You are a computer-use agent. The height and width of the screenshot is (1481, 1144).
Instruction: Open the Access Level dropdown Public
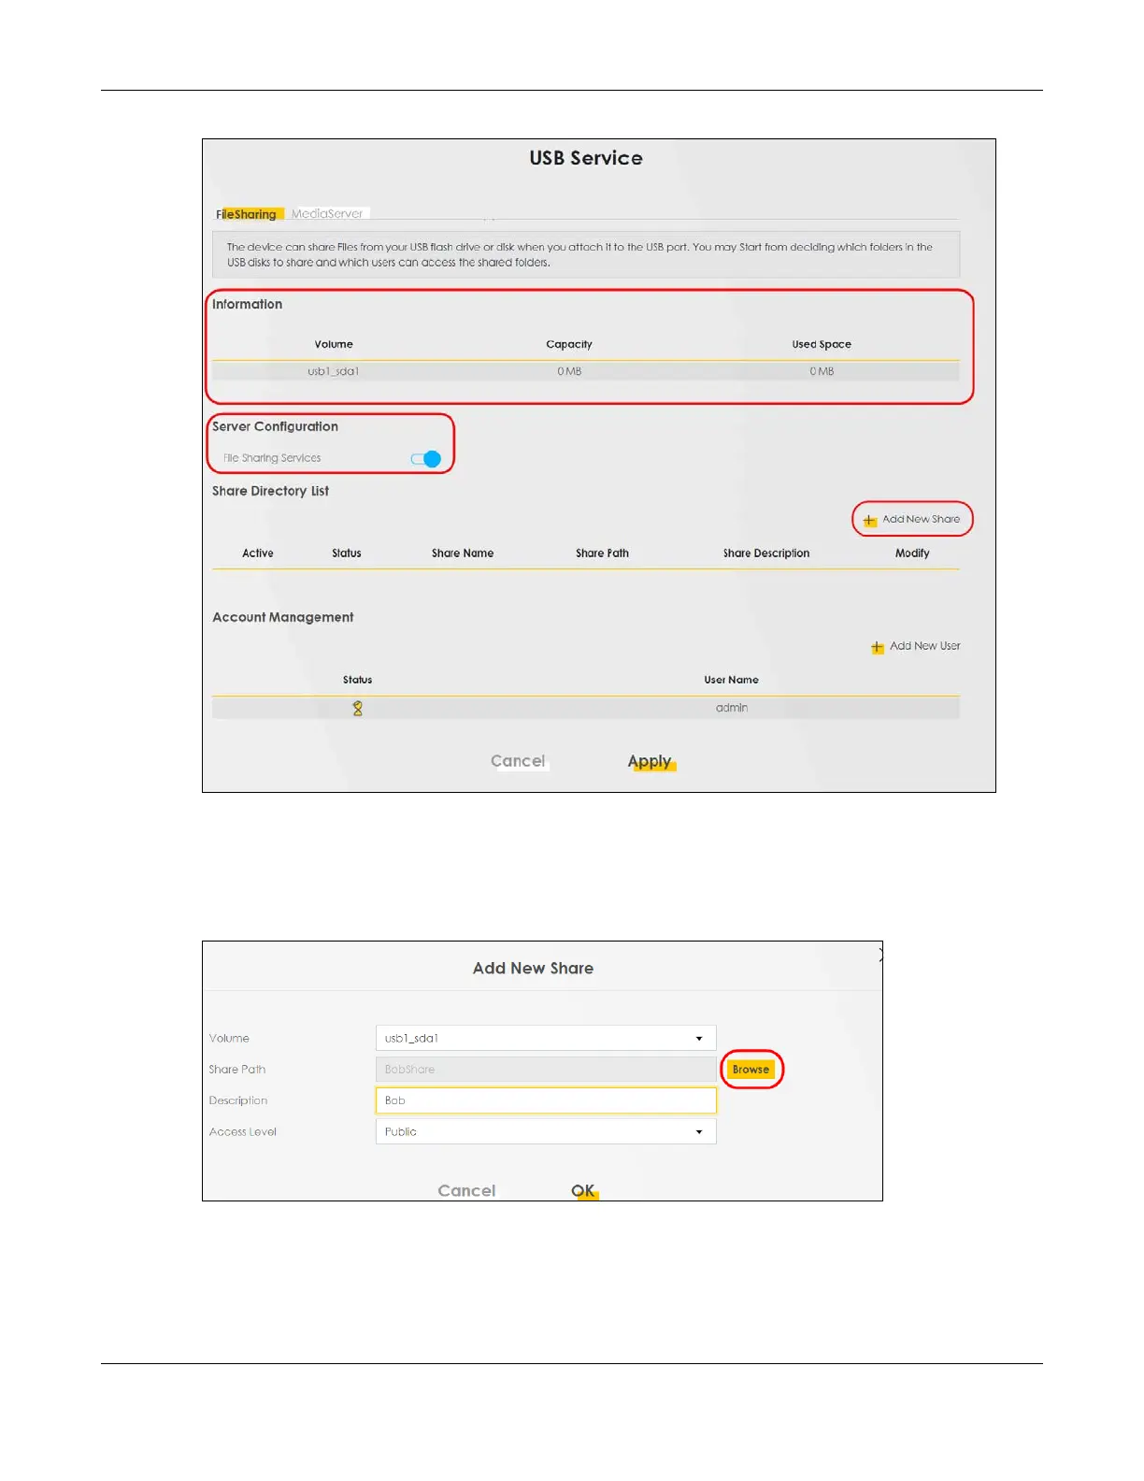coord(546,1131)
